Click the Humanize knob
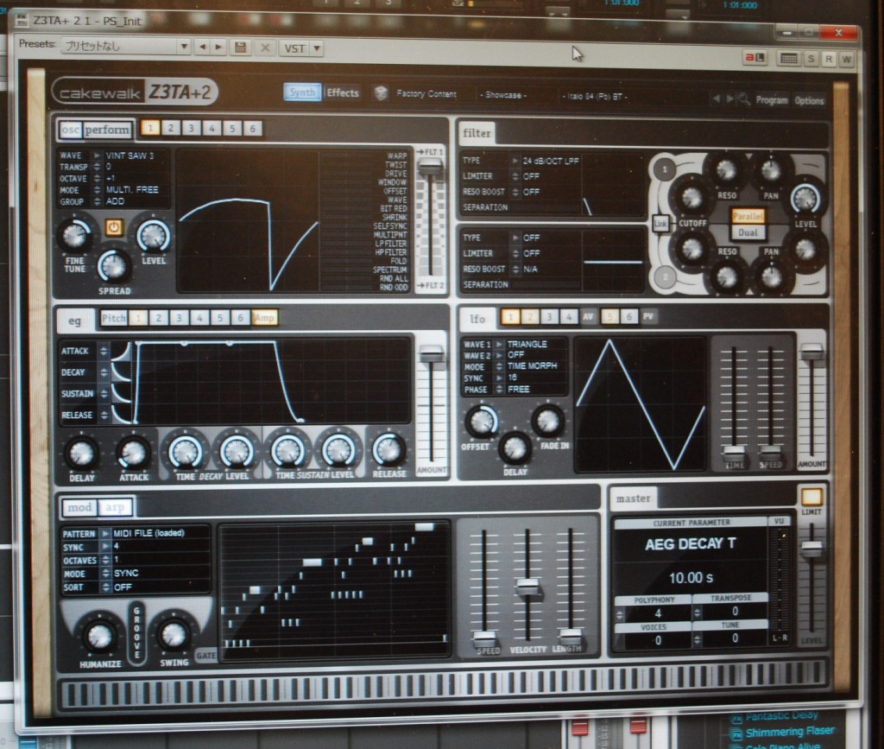The width and height of the screenshot is (884, 749). tap(100, 636)
